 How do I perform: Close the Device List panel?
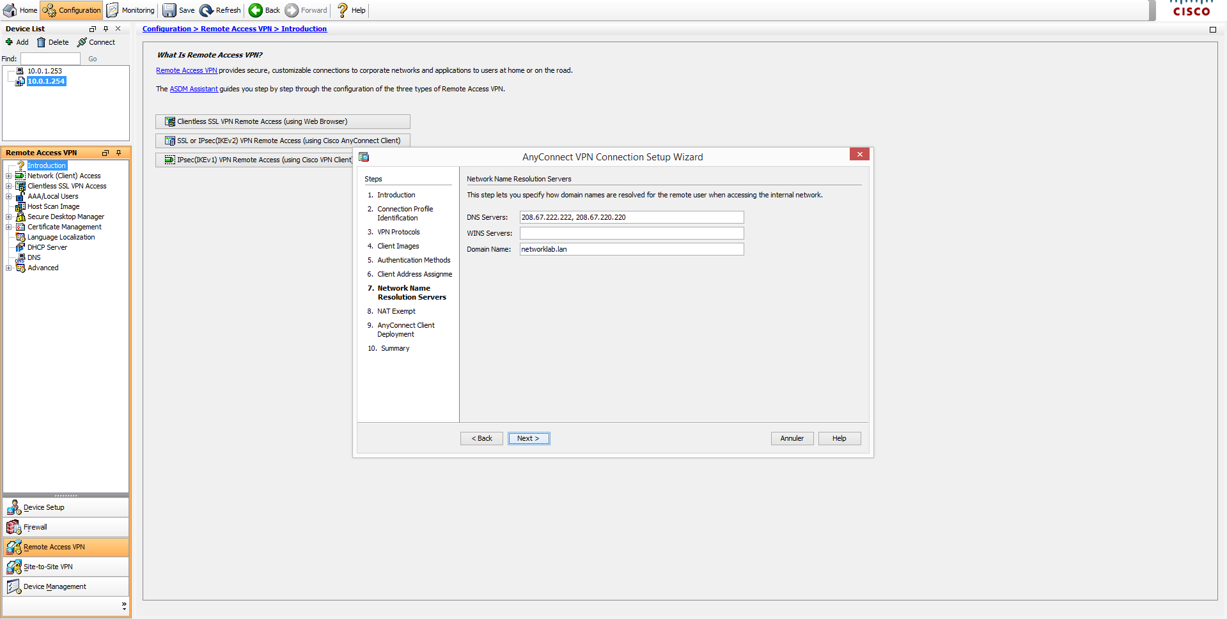(x=118, y=29)
